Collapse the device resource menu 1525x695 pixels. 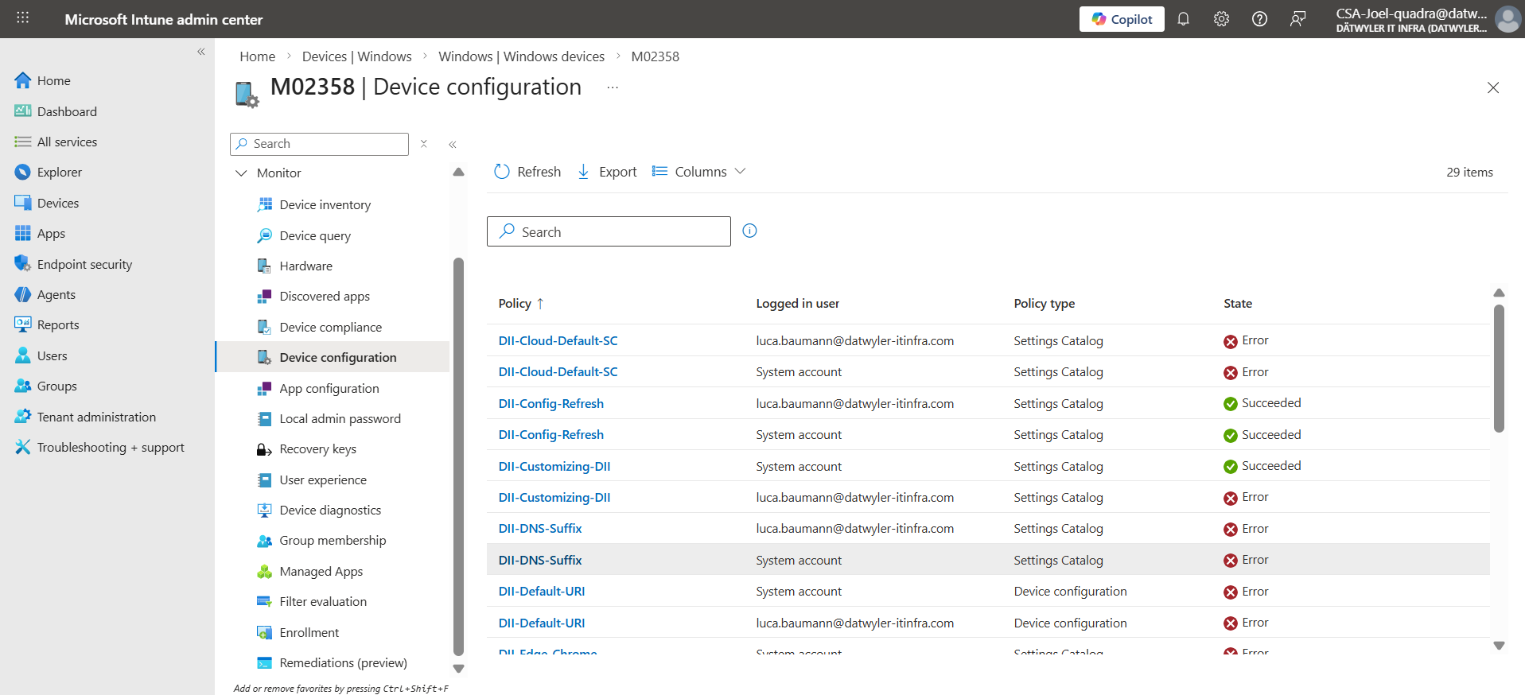pyautogui.click(x=453, y=145)
